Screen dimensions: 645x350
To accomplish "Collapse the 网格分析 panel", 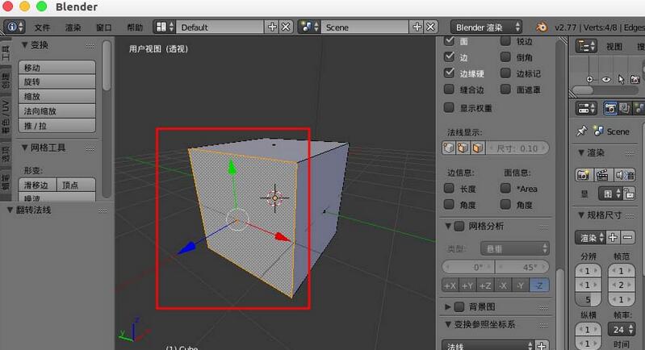I will 448,226.
